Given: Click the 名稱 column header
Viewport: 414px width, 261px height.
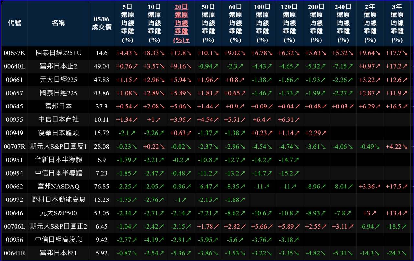Looking at the screenshot, I should pos(58,23).
